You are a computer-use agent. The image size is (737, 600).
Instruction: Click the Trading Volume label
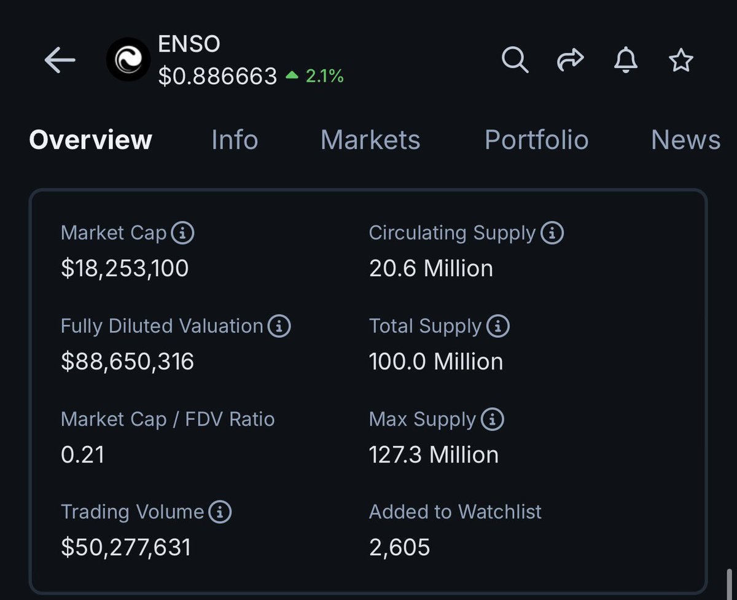[x=132, y=512]
